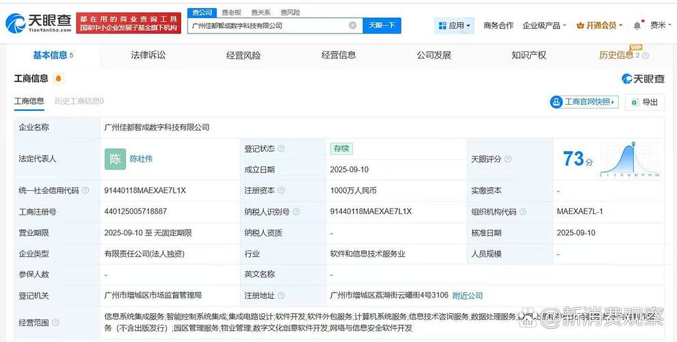Click the 软件和信息技术服务业 industry value

[367, 254]
